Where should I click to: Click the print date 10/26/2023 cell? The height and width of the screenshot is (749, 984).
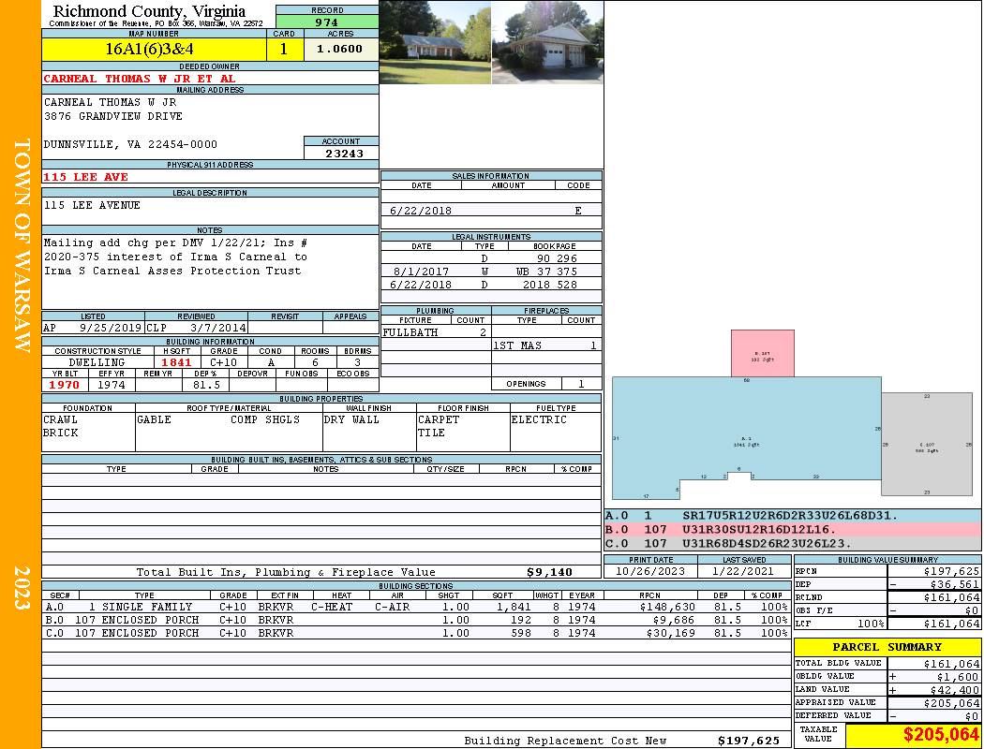pyautogui.click(x=650, y=571)
